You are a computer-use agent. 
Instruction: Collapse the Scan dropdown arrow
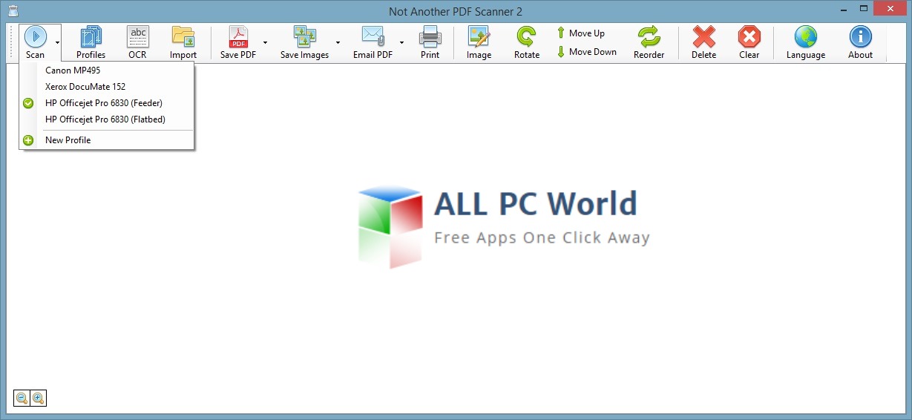[57, 43]
